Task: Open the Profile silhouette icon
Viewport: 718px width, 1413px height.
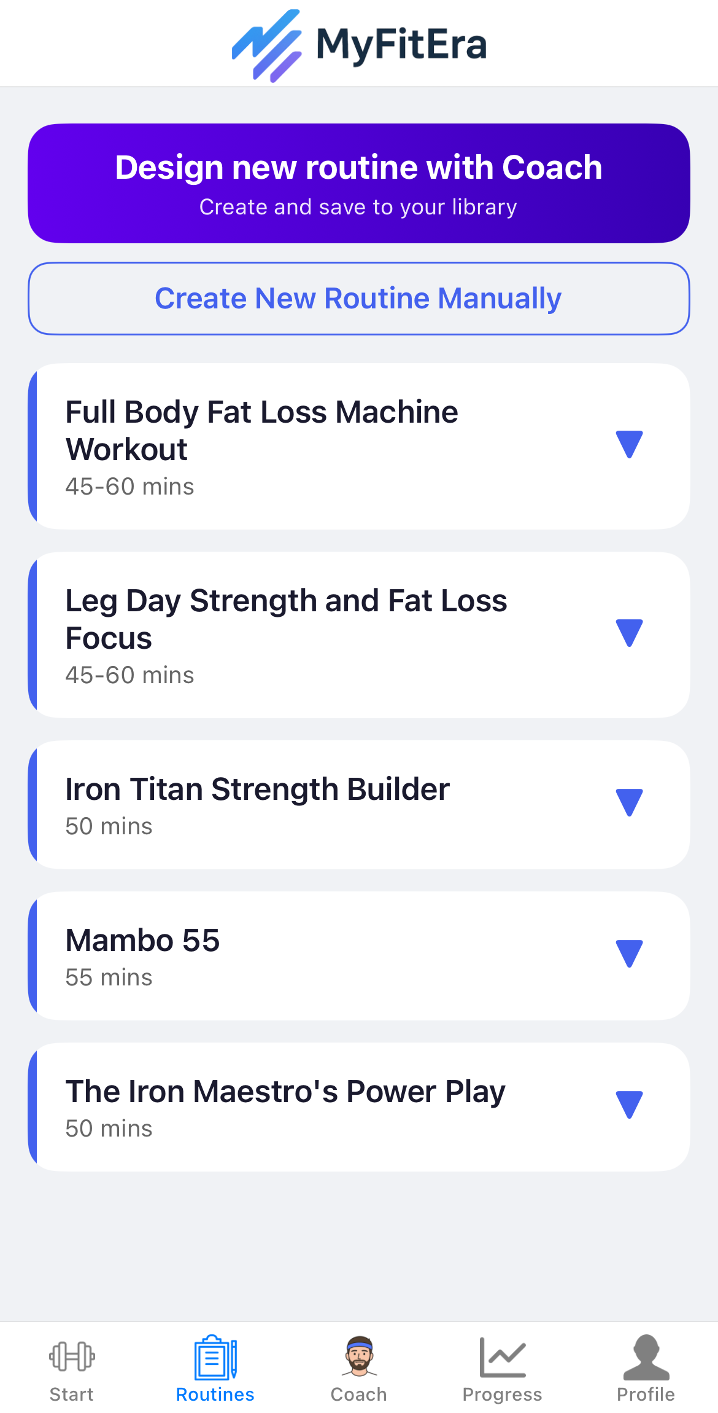Action: (646, 1357)
